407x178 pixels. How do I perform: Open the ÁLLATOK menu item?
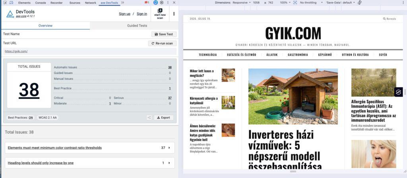[x=272, y=55]
